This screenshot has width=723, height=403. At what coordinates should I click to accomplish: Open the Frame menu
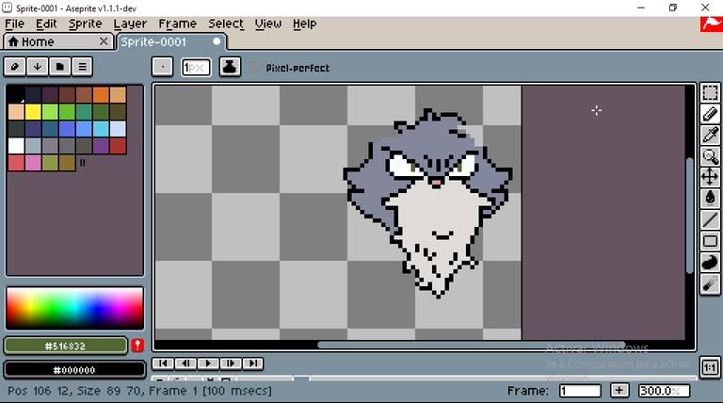(178, 24)
